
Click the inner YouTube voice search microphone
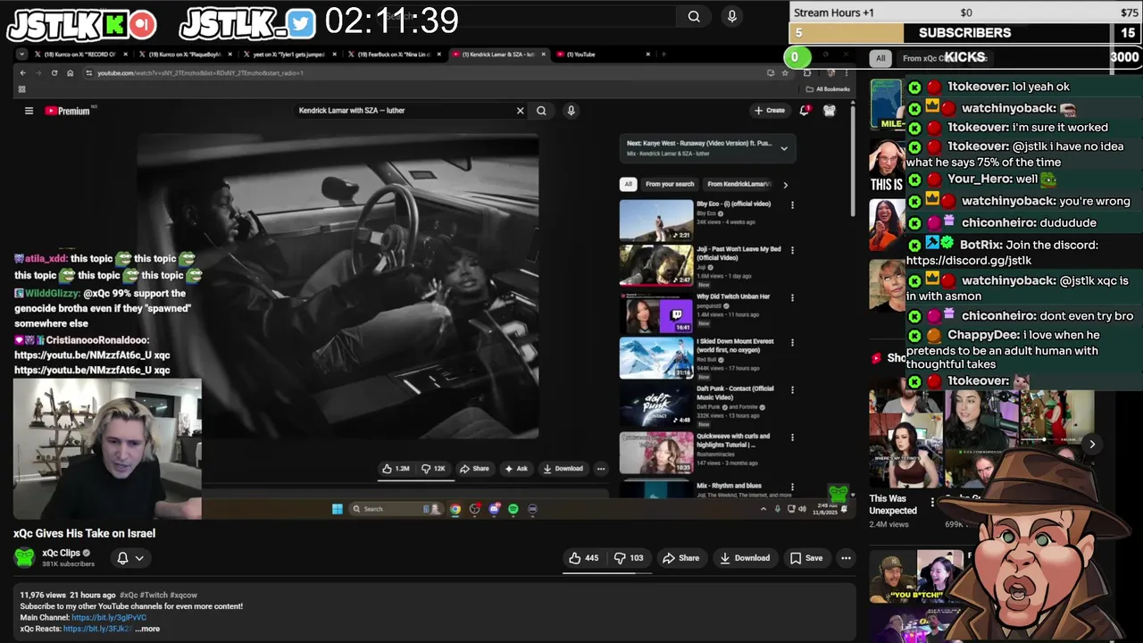tap(571, 111)
